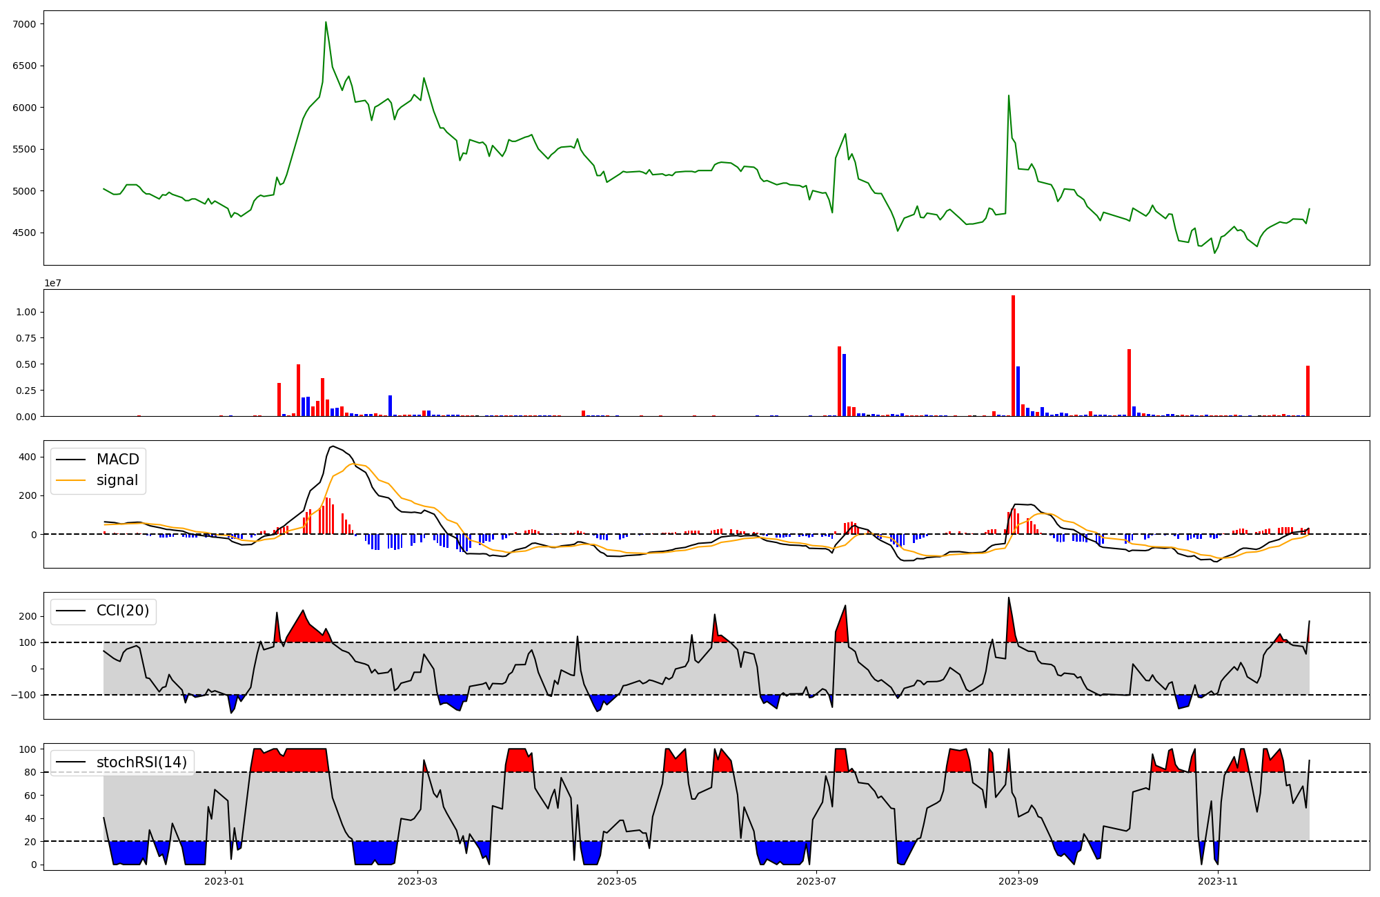Click the stochRSI(14) legend label
The image size is (1380, 897).
click(141, 762)
